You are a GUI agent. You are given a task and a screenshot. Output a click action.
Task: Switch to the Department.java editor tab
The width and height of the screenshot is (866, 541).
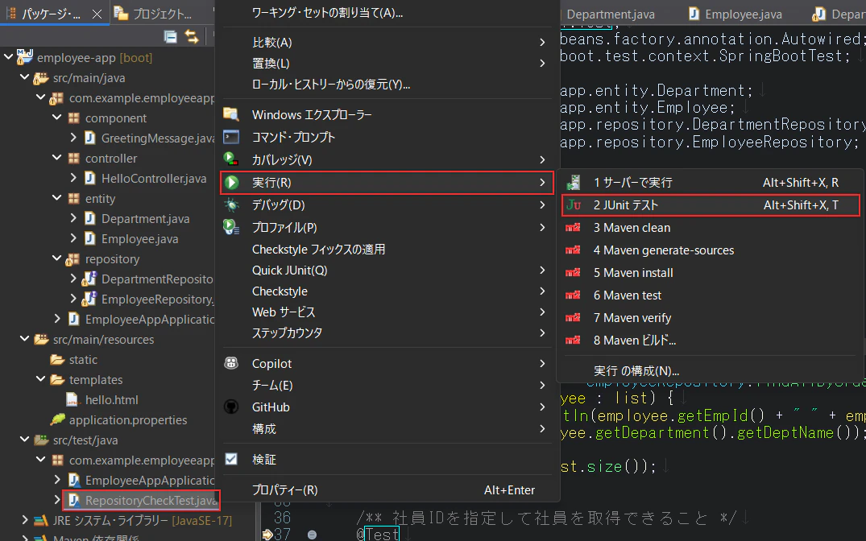pyautogui.click(x=611, y=14)
